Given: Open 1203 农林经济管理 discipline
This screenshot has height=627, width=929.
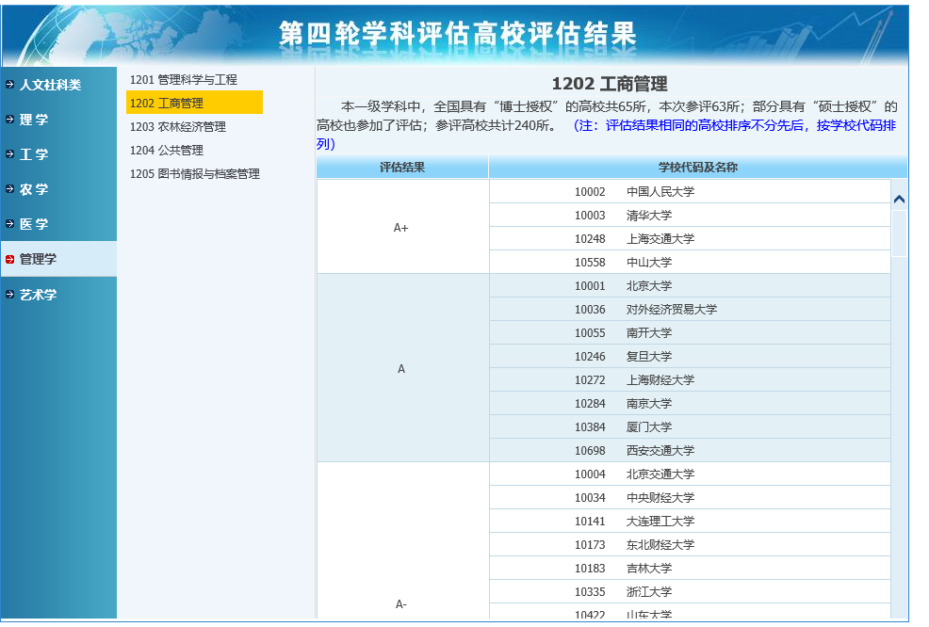Looking at the screenshot, I should pyautogui.click(x=178, y=127).
